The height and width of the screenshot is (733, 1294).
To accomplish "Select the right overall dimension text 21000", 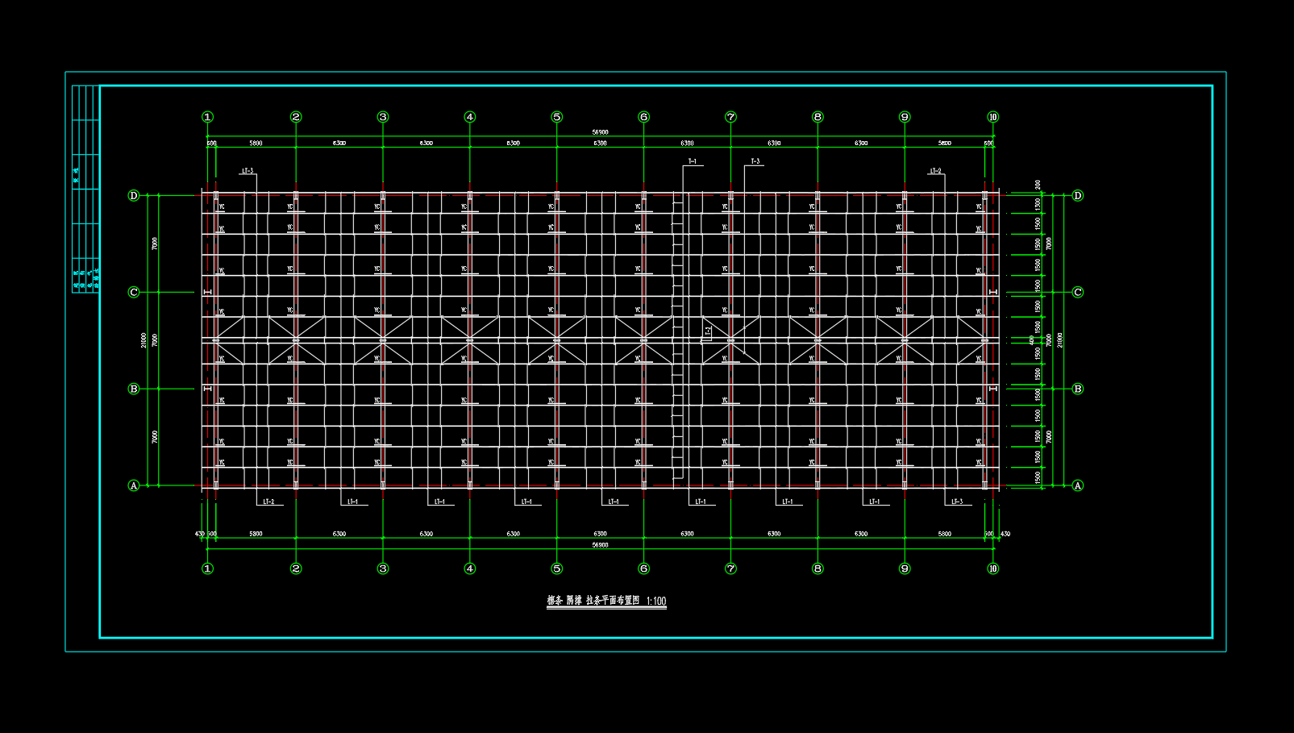I will (1059, 340).
